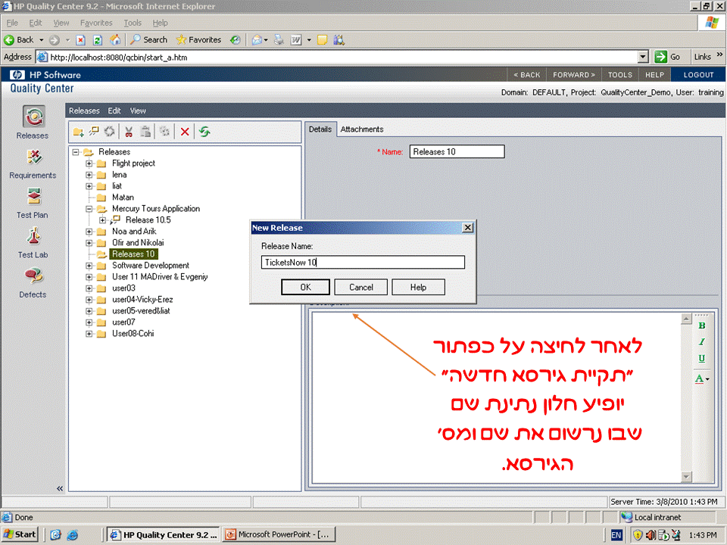Viewport: 727px width, 545px height.
Task: Apply Underline in description editor
Action: coord(701,358)
